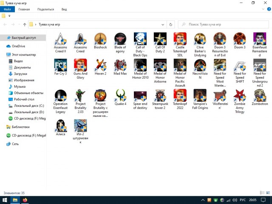Click Vampire's Fall Origins icon
The height and width of the screenshot is (204, 272).
coord(200,95)
